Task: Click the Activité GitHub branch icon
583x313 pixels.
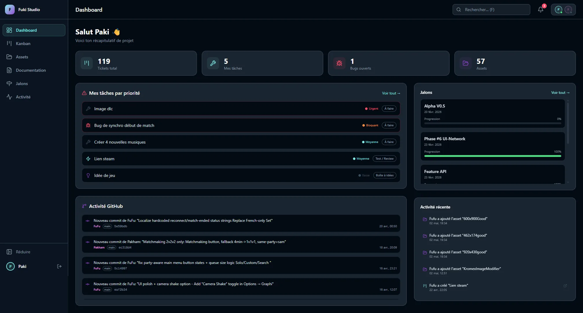Action: 84,206
